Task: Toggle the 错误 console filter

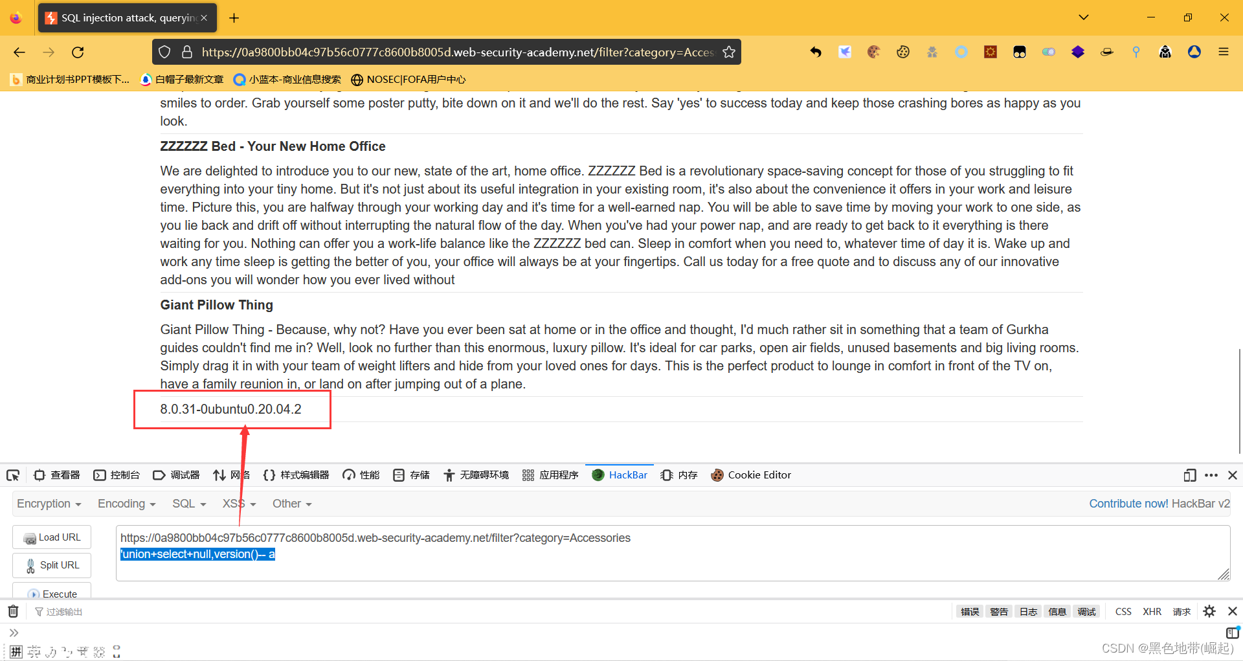Action: pyautogui.click(x=970, y=612)
